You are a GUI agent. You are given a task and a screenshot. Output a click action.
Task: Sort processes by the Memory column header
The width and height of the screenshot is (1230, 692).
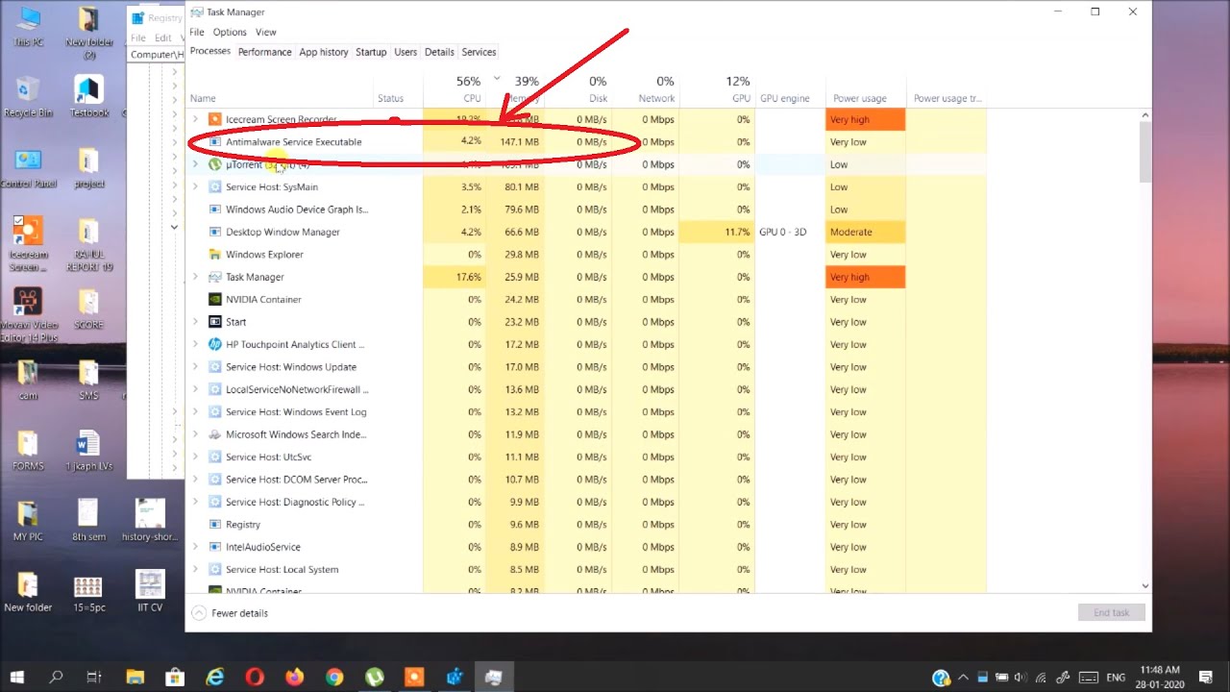[x=515, y=89]
